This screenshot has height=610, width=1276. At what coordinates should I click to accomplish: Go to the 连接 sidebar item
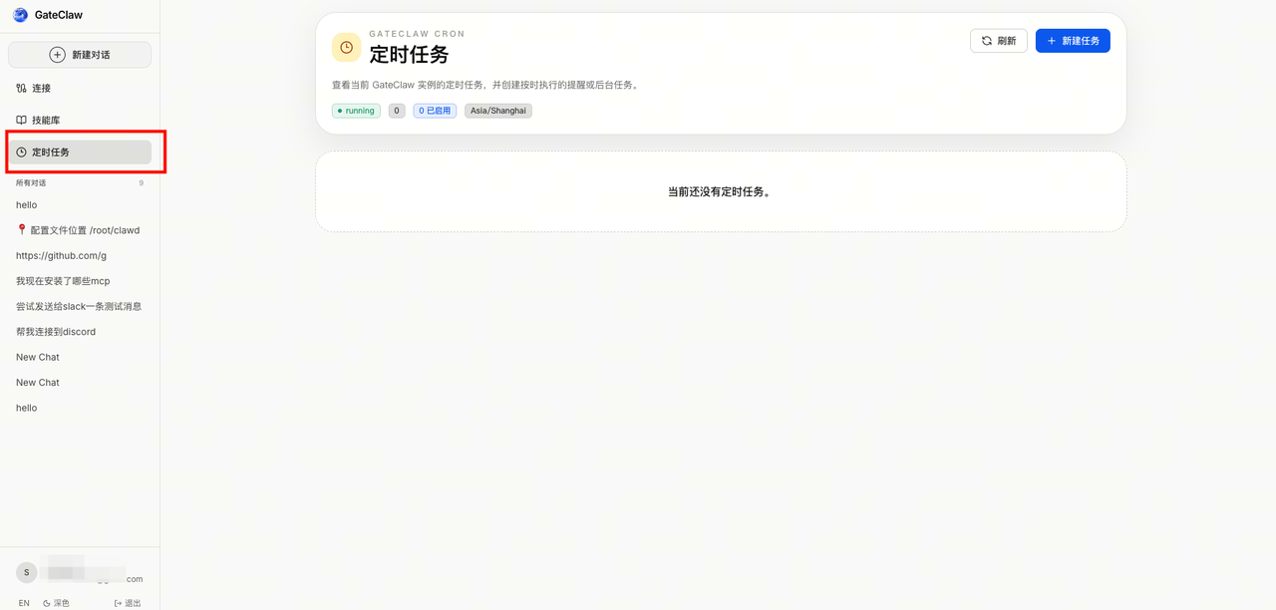click(41, 89)
